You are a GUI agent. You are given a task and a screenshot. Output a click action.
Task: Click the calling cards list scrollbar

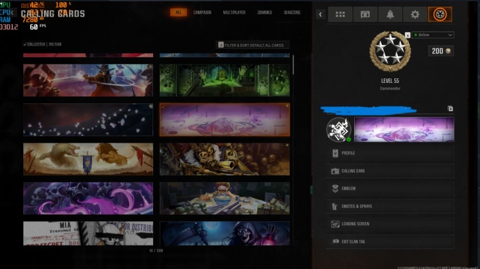point(293,65)
